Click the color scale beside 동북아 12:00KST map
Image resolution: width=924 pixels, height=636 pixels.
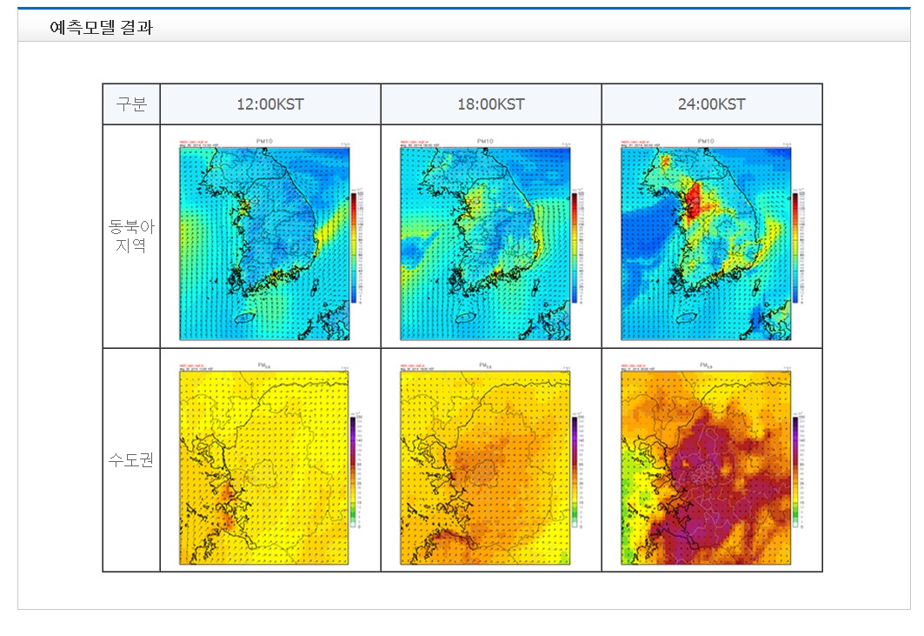coord(355,248)
